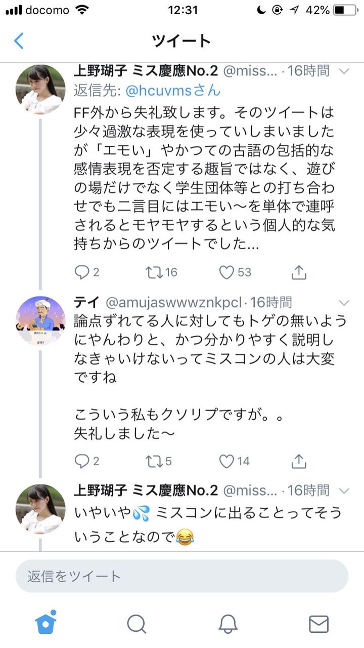Open the Messages envelope tab

(x=318, y=624)
